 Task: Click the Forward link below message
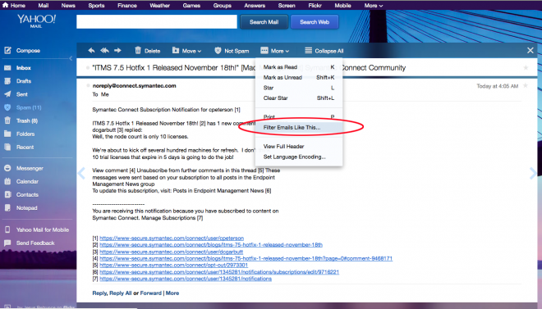pos(150,293)
